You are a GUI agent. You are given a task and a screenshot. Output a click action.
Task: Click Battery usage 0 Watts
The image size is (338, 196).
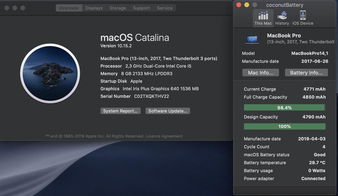click(317, 171)
